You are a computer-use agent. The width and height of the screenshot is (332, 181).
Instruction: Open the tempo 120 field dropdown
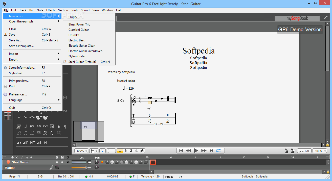point(304,151)
